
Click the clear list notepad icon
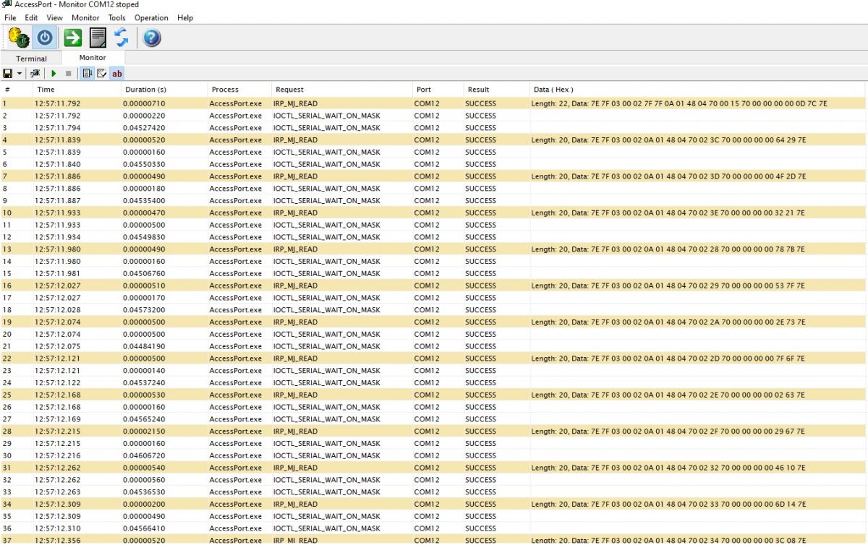click(x=101, y=74)
